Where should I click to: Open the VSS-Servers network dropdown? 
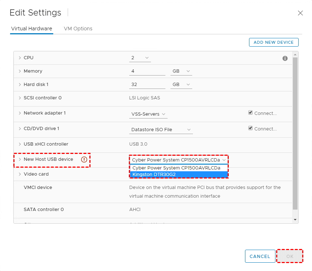click(149, 114)
